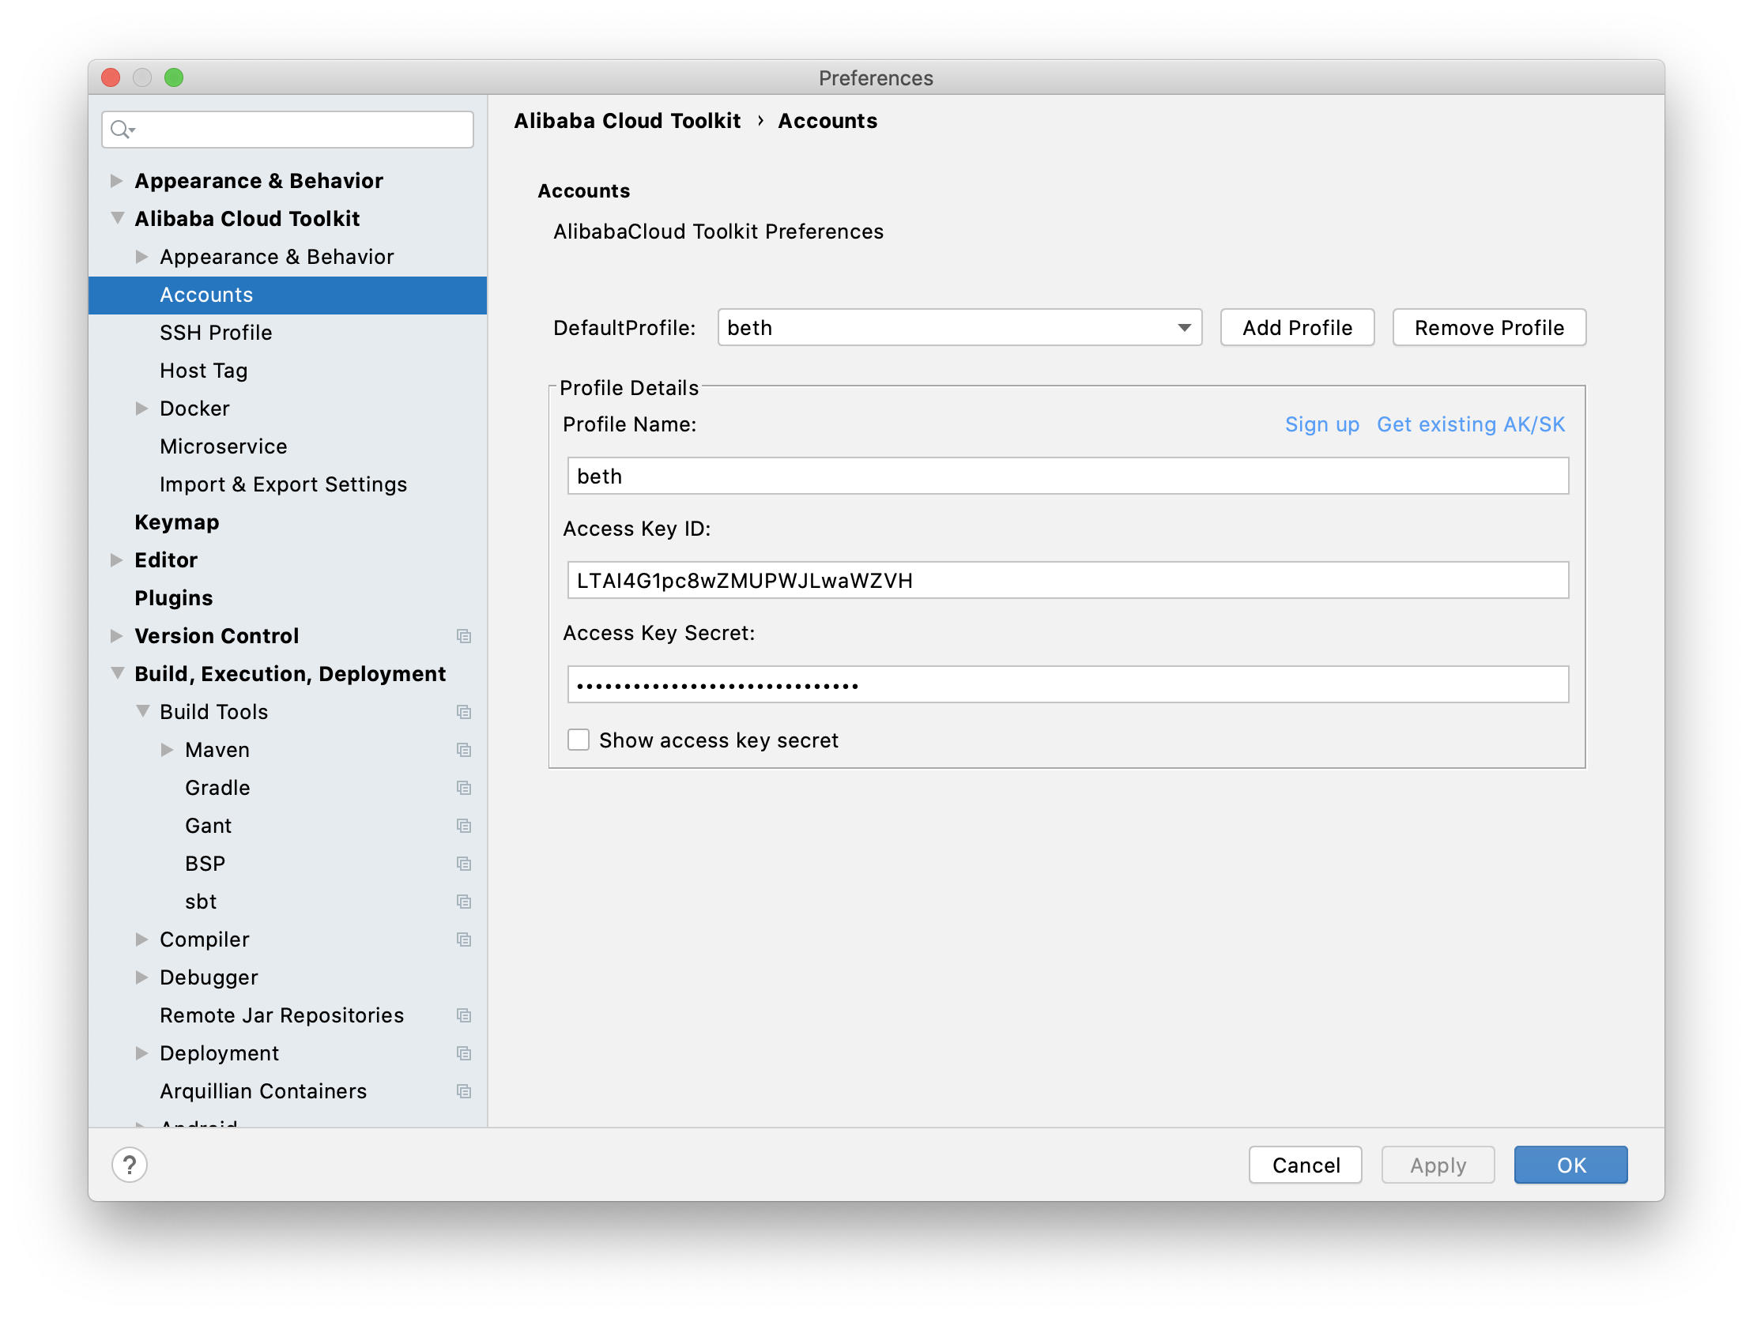Expand the Editor settings section
The width and height of the screenshot is (1753, 1318).
[116, 559]
